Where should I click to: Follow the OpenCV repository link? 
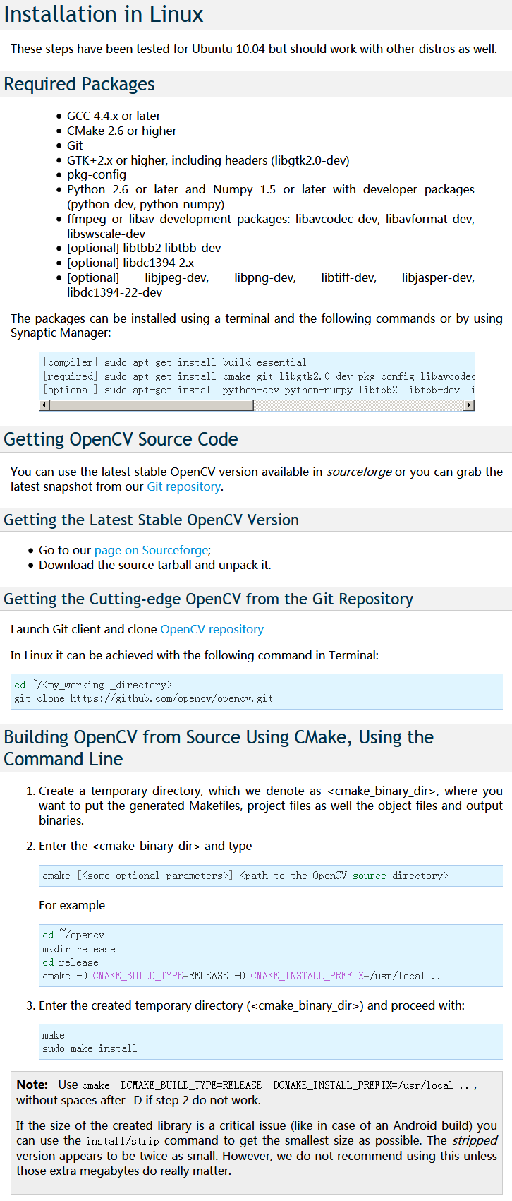point(212,629)
